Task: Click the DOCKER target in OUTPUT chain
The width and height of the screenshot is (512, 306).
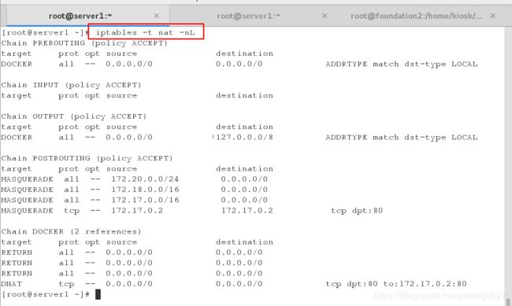Action: click(17, 138)
